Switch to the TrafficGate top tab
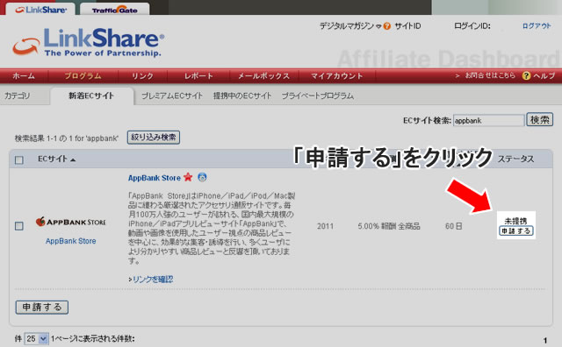562x347 pixels. coord(115,10)
